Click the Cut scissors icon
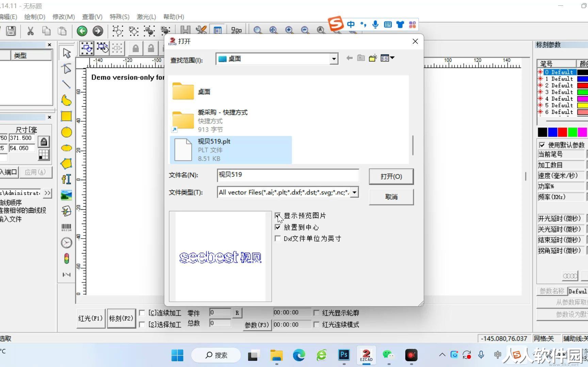 click(30, 31)
